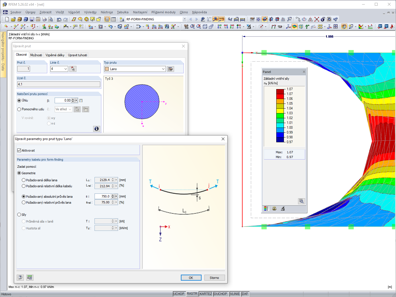396x297 pixels.
Task: Toggle the DXF status bar button
Action: point(245,294)
